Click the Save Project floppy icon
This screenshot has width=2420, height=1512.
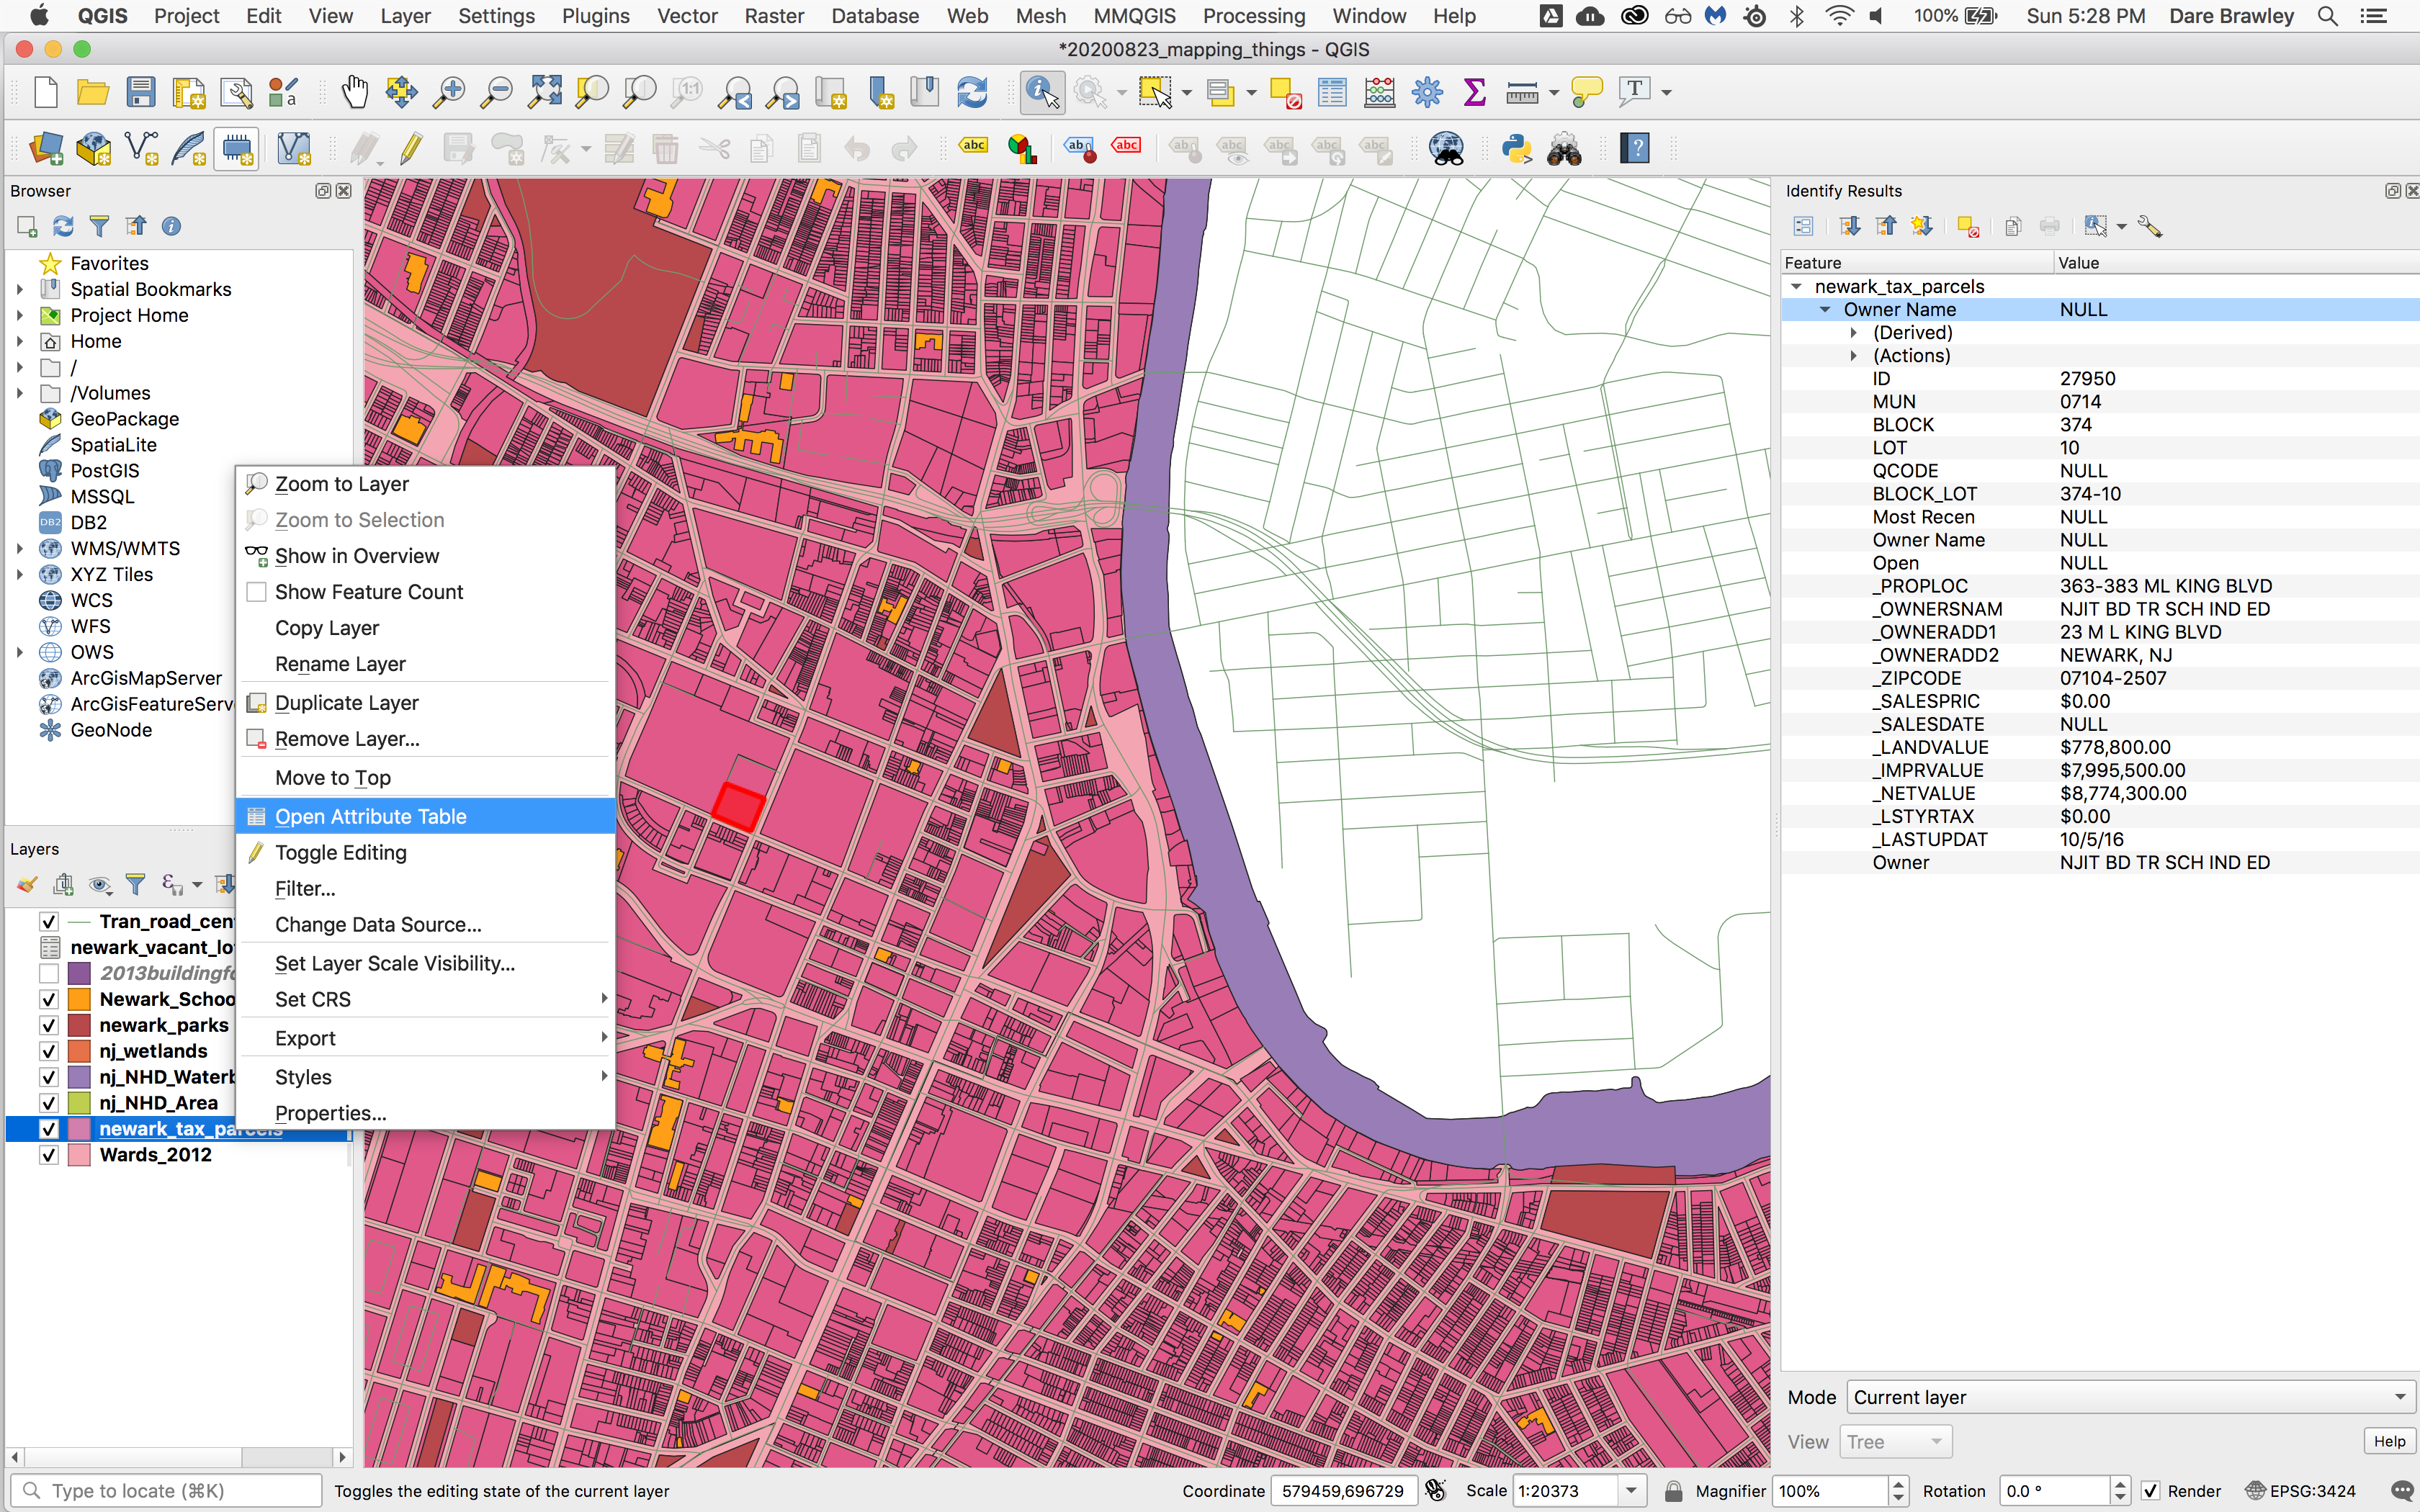(141, 92)
